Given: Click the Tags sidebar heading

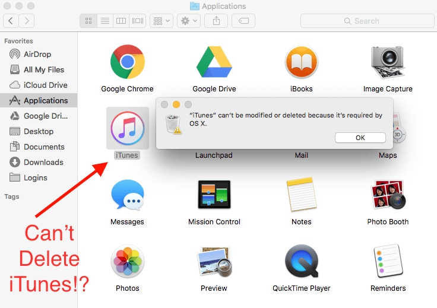Looking at the screenshot, I should pos(12,196).
